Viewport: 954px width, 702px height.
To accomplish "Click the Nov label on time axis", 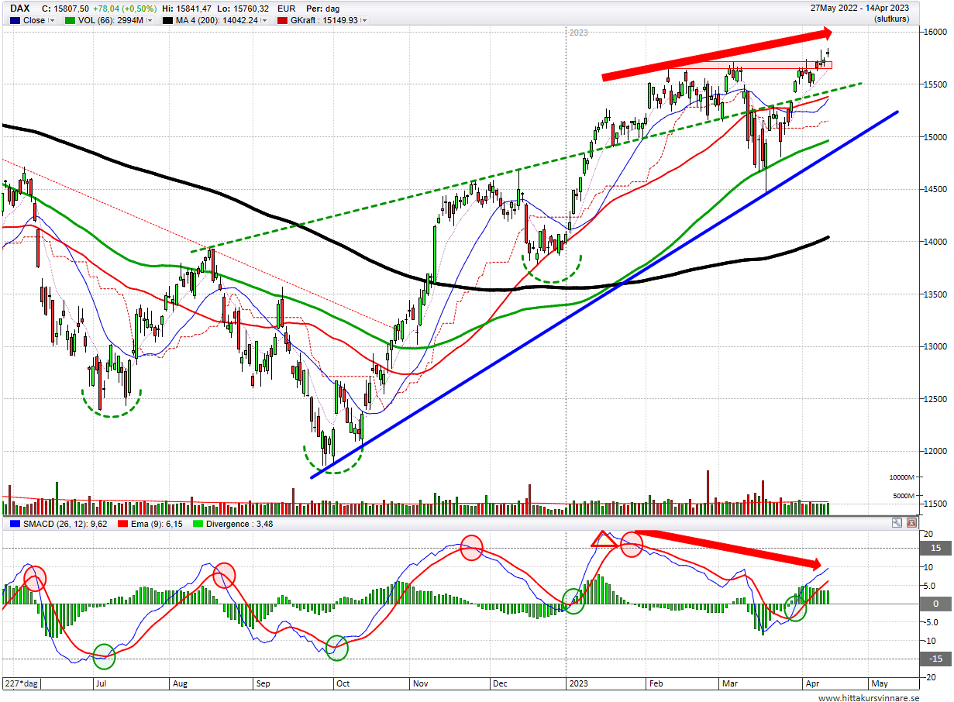I will pos(421,684).
